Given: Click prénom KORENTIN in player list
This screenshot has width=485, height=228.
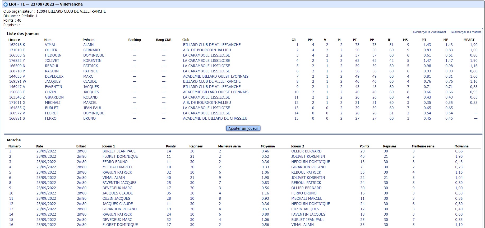Looking at the screenshot, I should (x=92, y=61).
